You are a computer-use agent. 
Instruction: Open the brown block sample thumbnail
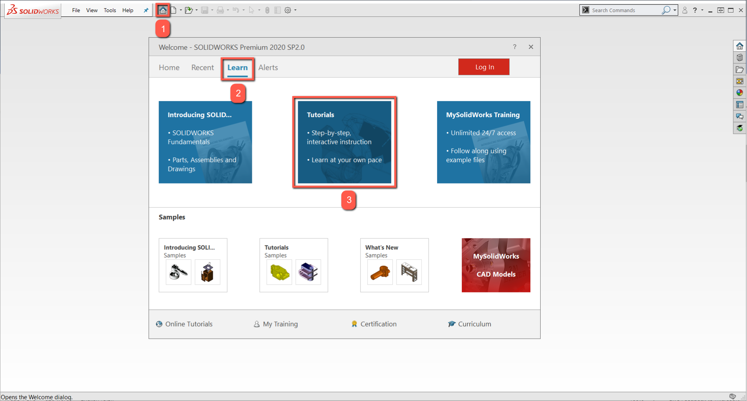point(208,272)
